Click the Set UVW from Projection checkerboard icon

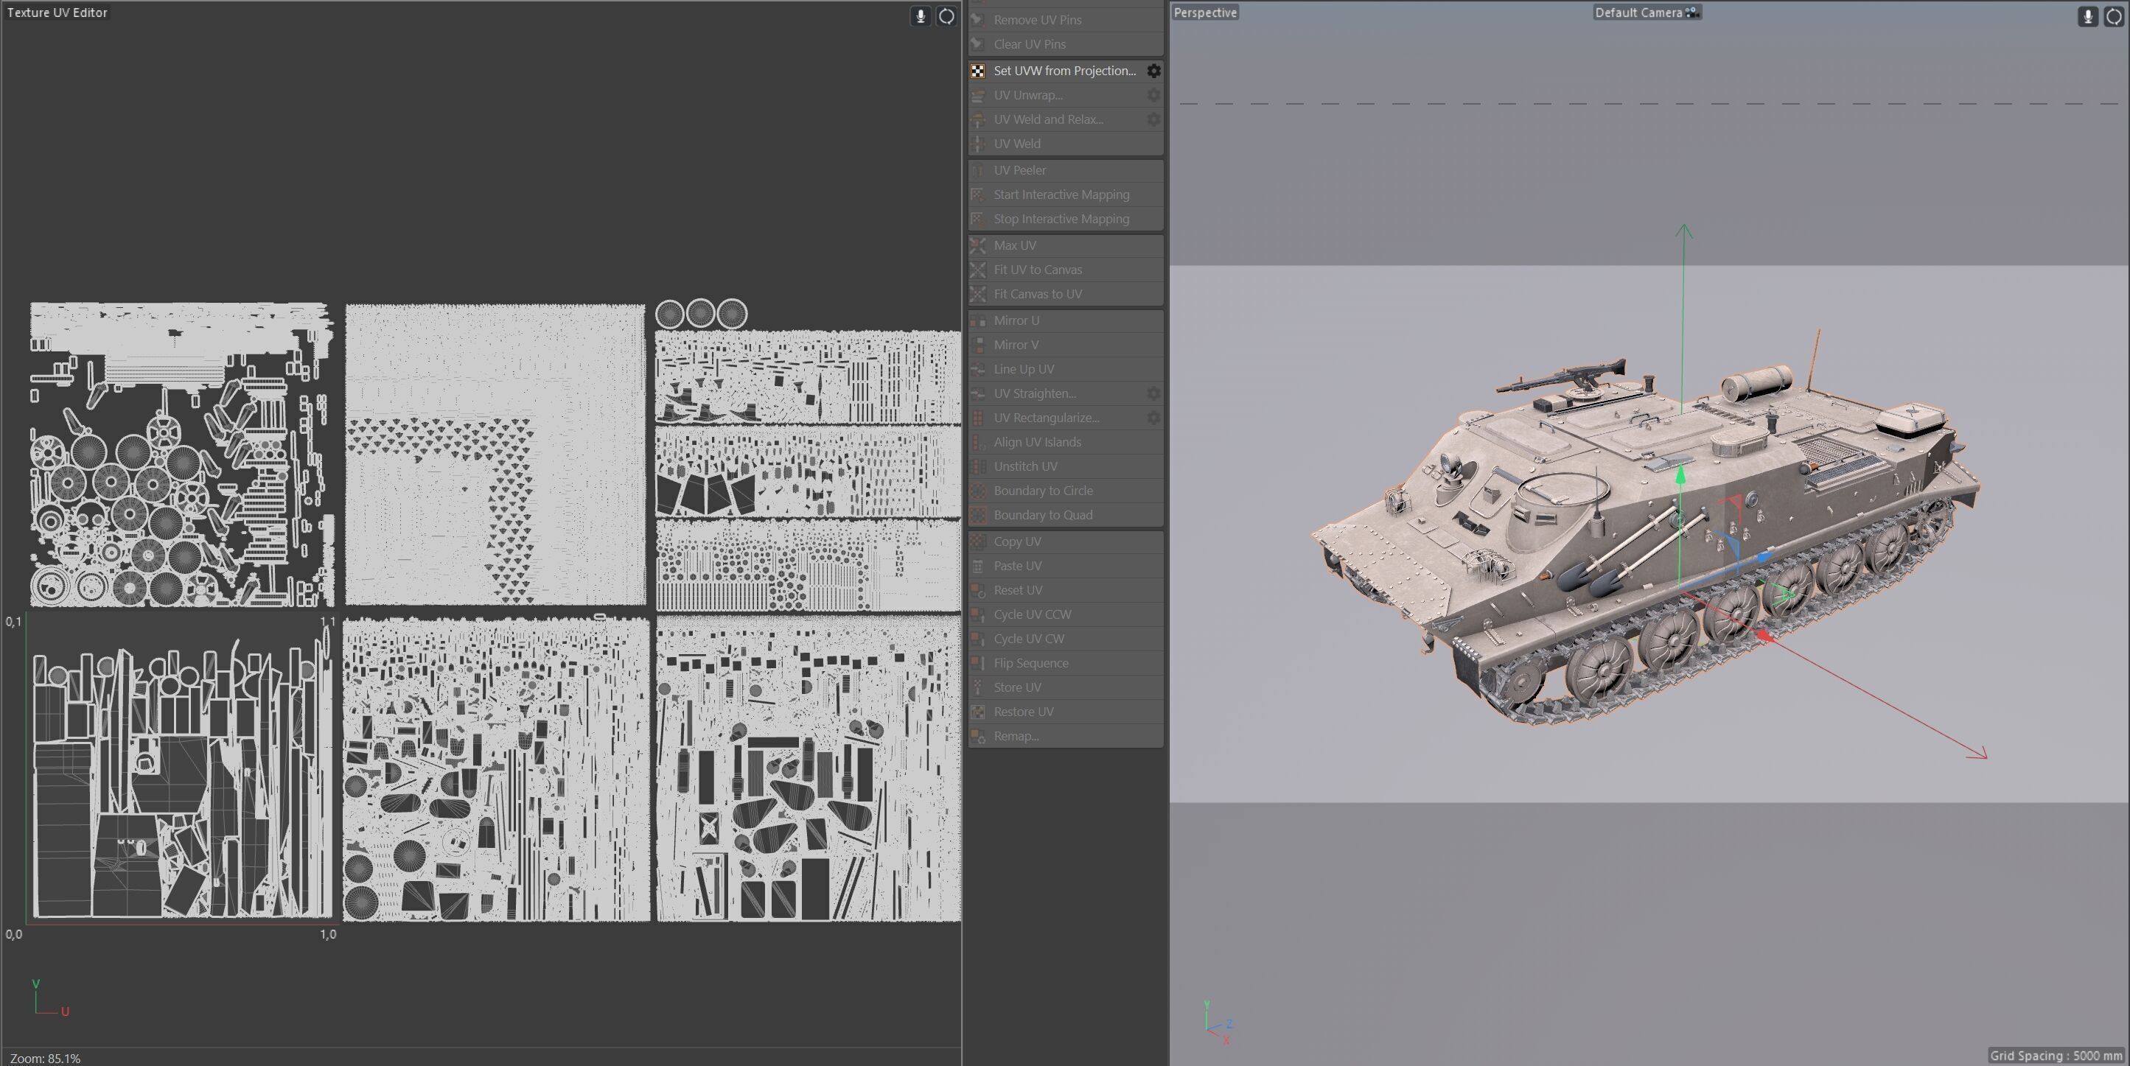coord(977,71)
